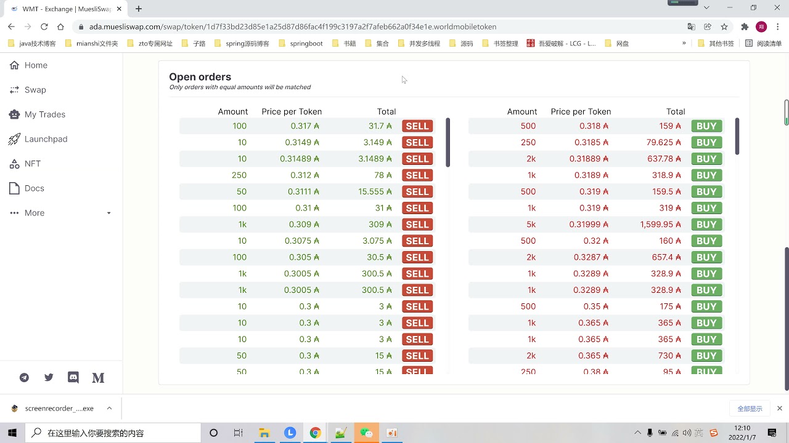Click the buy orders list scrollbar

tap(737, 137)
